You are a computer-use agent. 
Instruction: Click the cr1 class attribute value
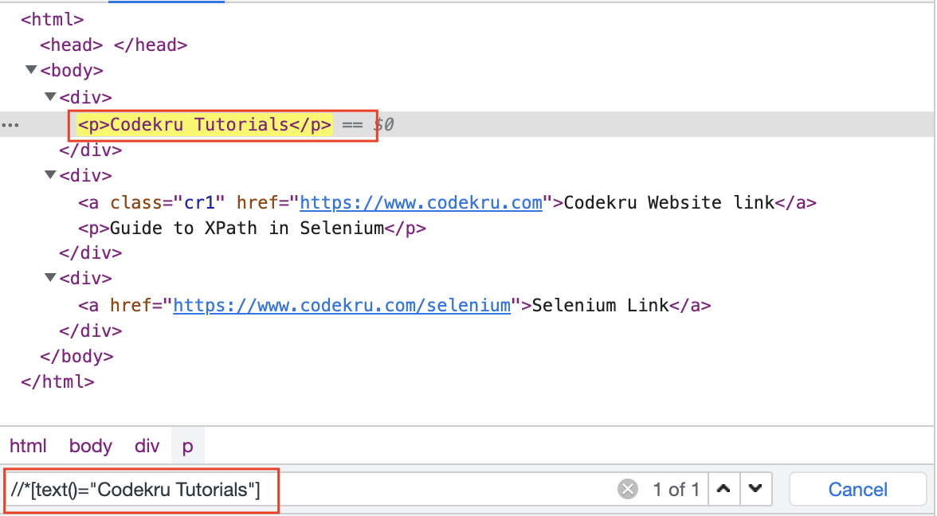[x=199, y=202]
